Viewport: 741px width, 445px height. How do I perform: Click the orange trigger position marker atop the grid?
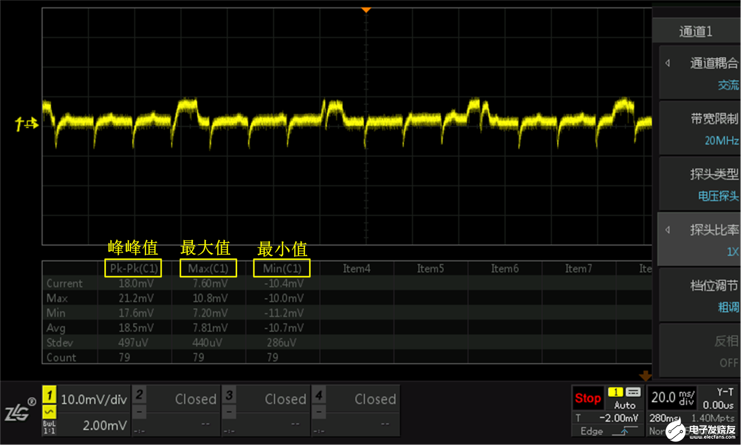point(366,10)
